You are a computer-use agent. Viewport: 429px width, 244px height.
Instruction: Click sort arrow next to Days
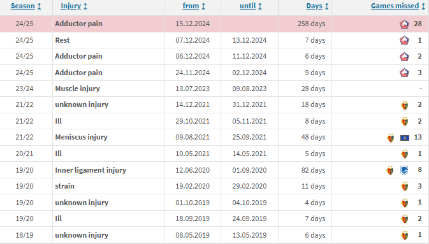(x=326, y=6)
